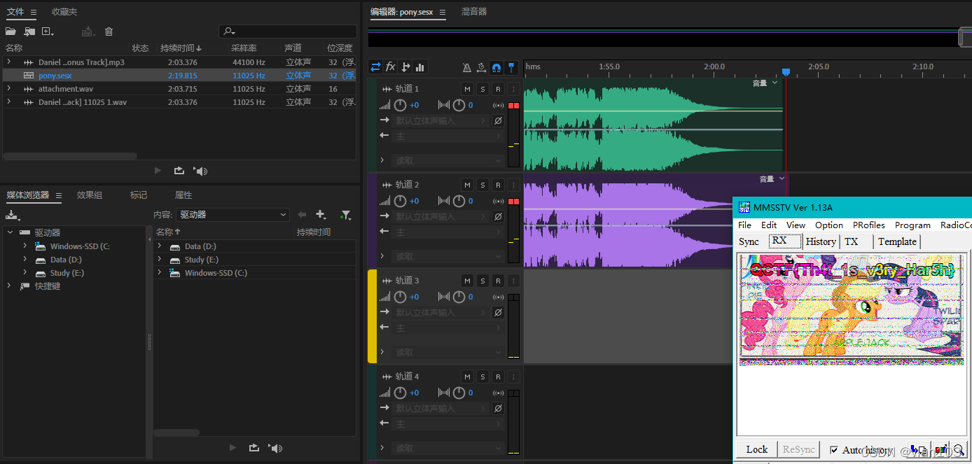Solo Track 3 with S button
This screenshot has height=464, width=972.
482,281
